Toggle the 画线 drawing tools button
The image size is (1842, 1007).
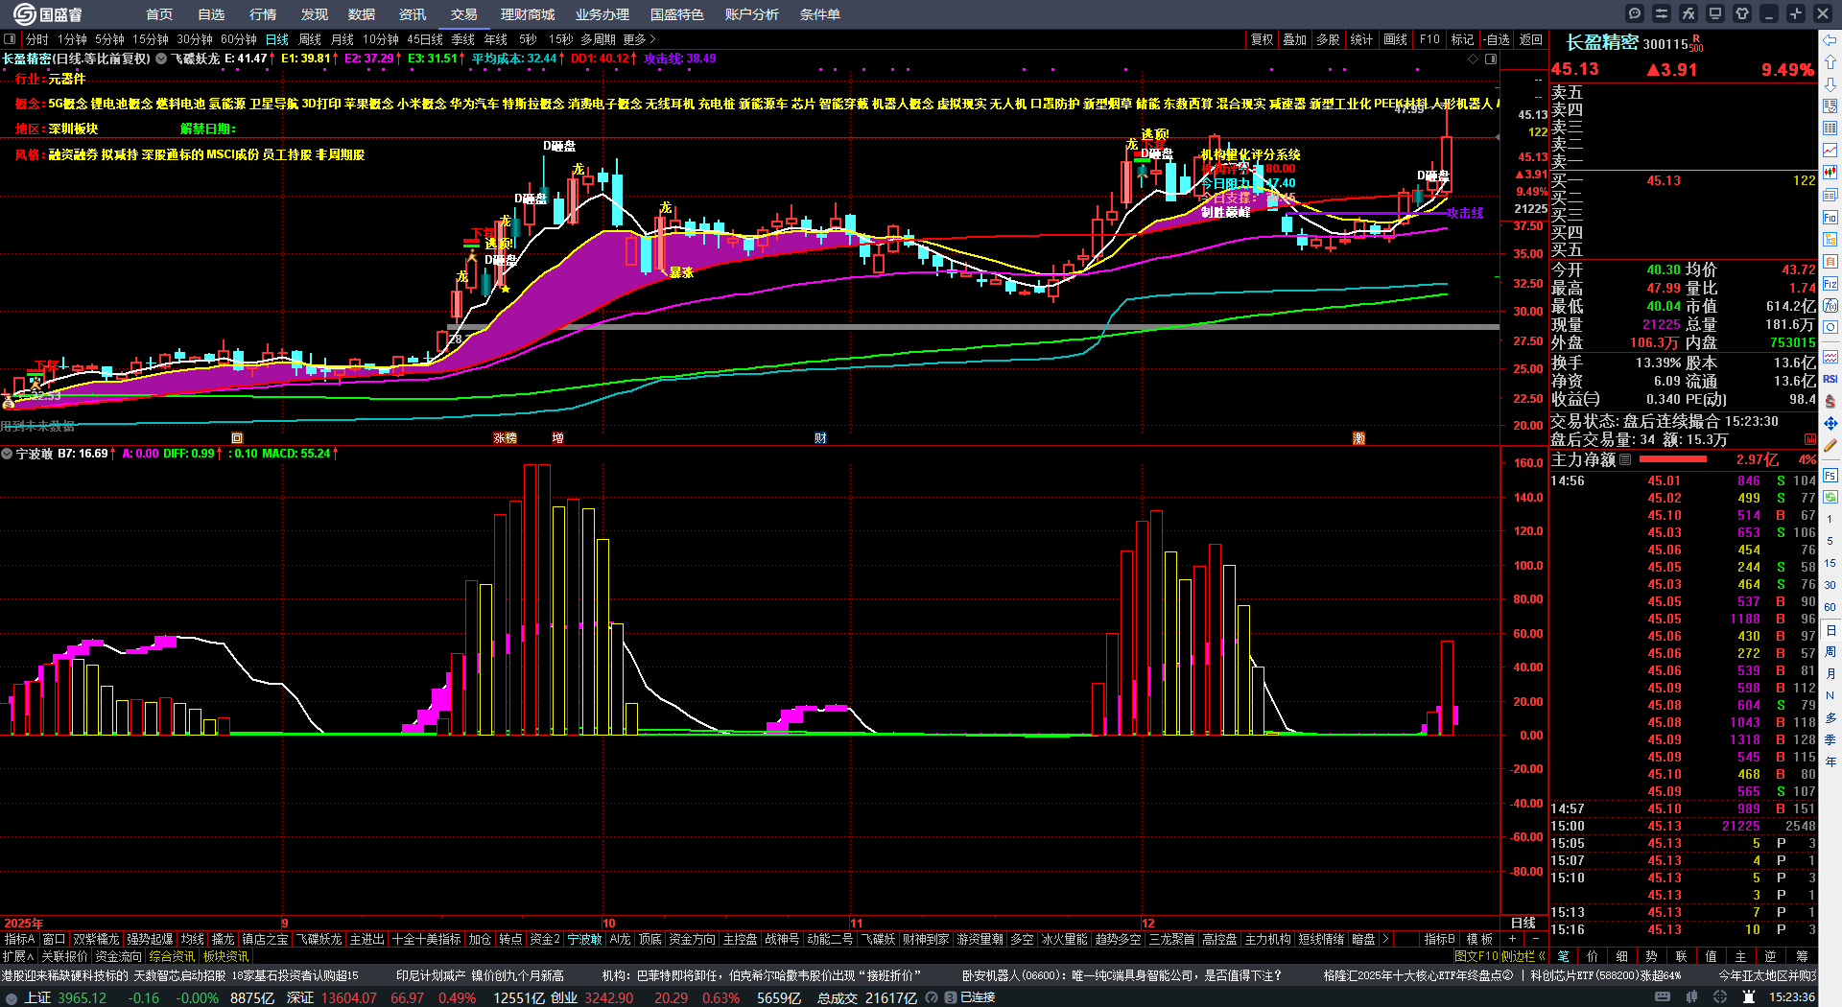(1395, 39)
